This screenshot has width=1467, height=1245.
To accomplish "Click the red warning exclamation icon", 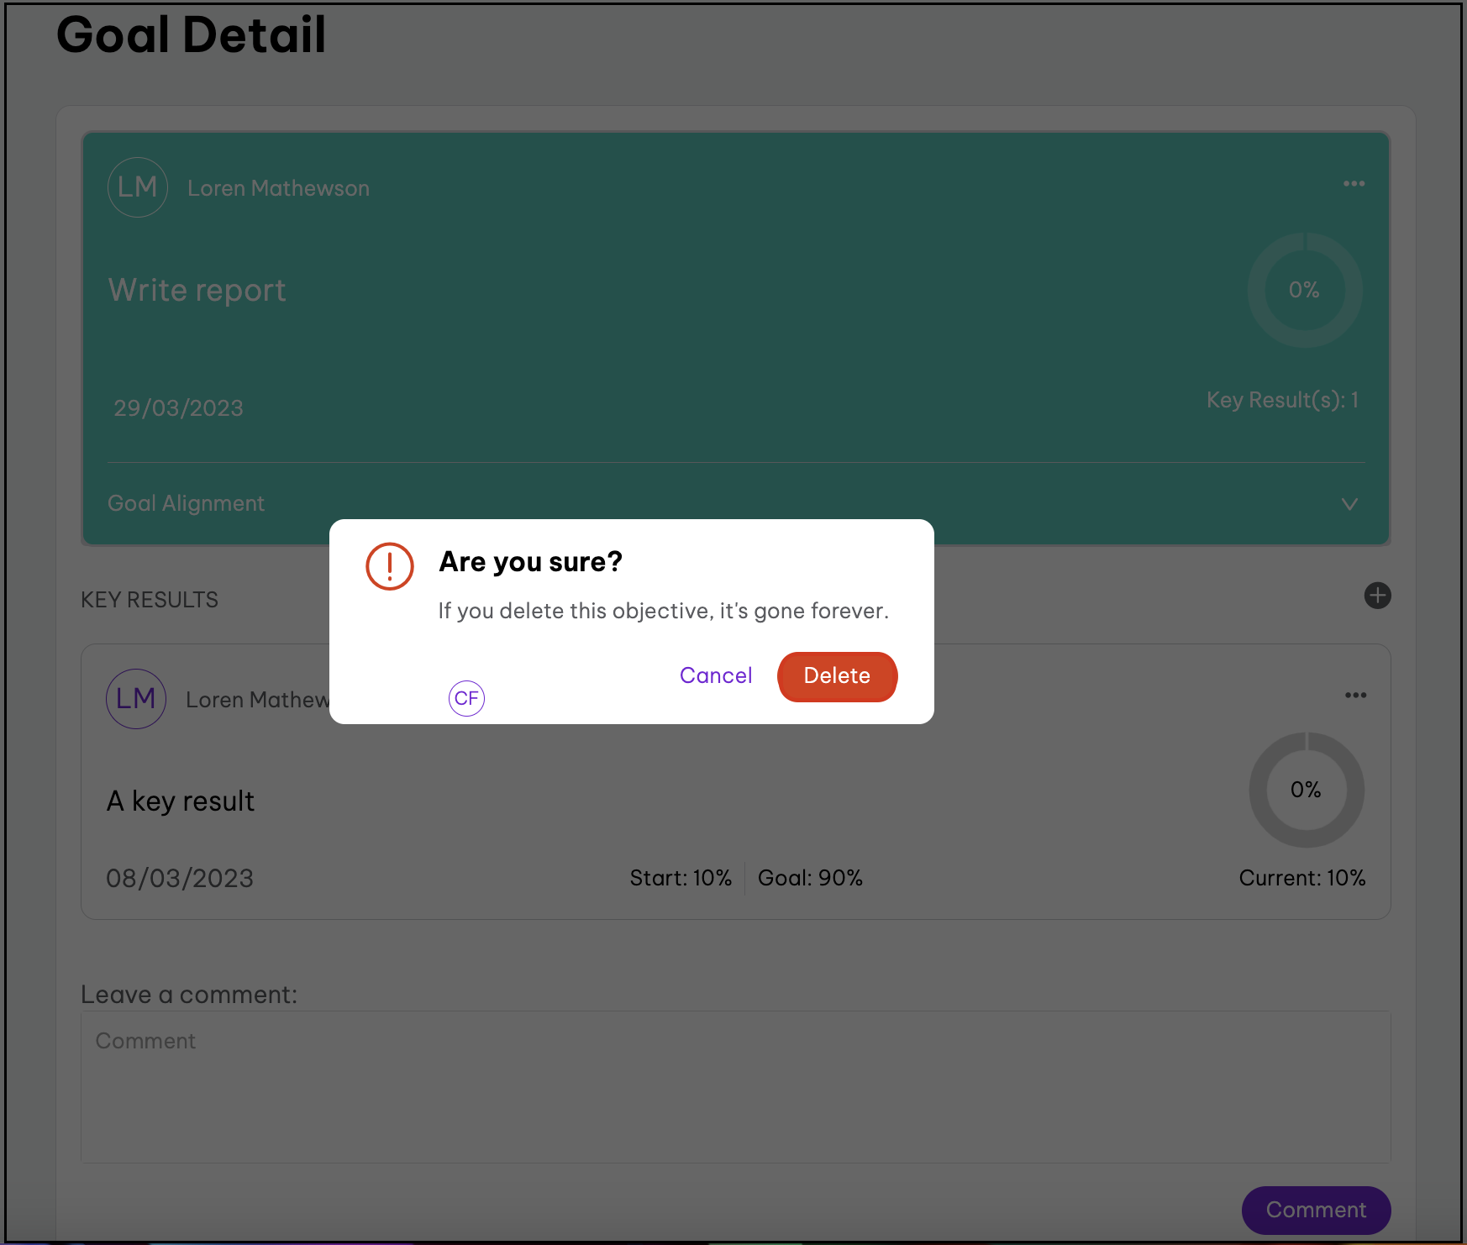I will pyautogui.click(x=390, y=566).
